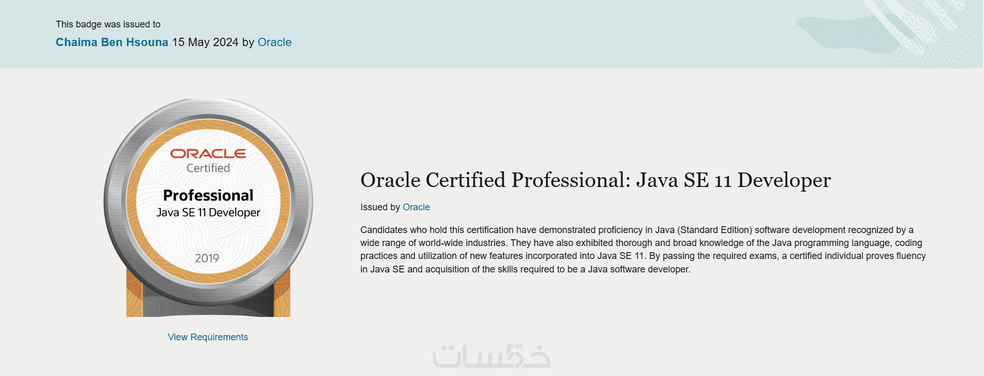984x376 pixels.
Task: Click the "This badge was issued to" text
Action: (108, 24)
